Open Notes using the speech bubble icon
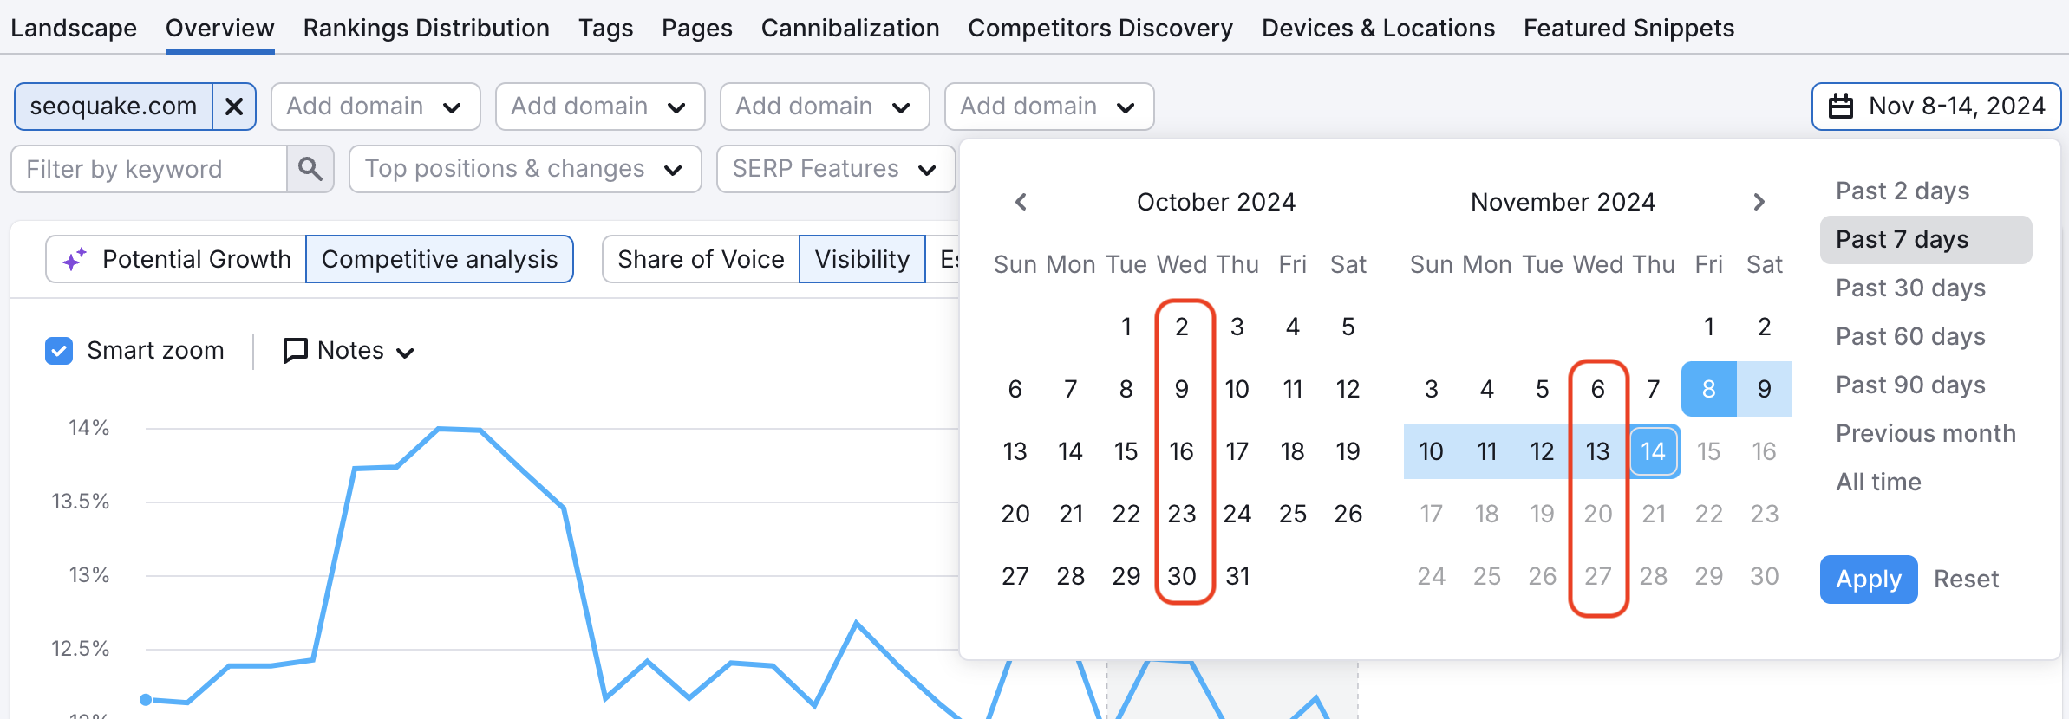This screenshot has width=2069, height=719. tap(295, 350)
